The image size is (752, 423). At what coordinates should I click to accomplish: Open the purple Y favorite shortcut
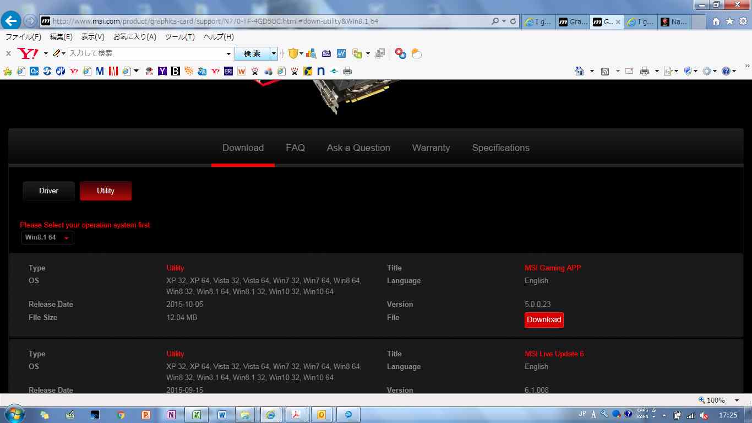162,71
